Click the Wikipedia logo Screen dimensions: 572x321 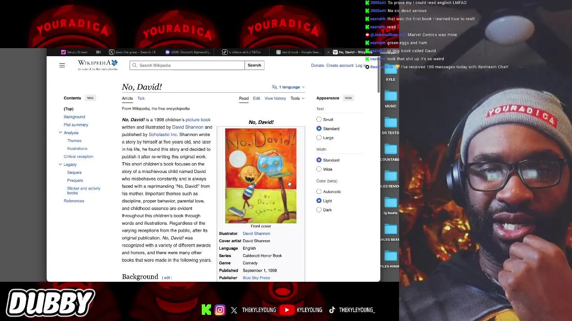click(x=98, y=65)
